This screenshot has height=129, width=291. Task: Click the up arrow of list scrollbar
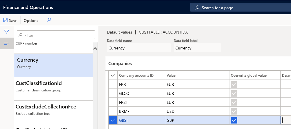click(95, 49)
